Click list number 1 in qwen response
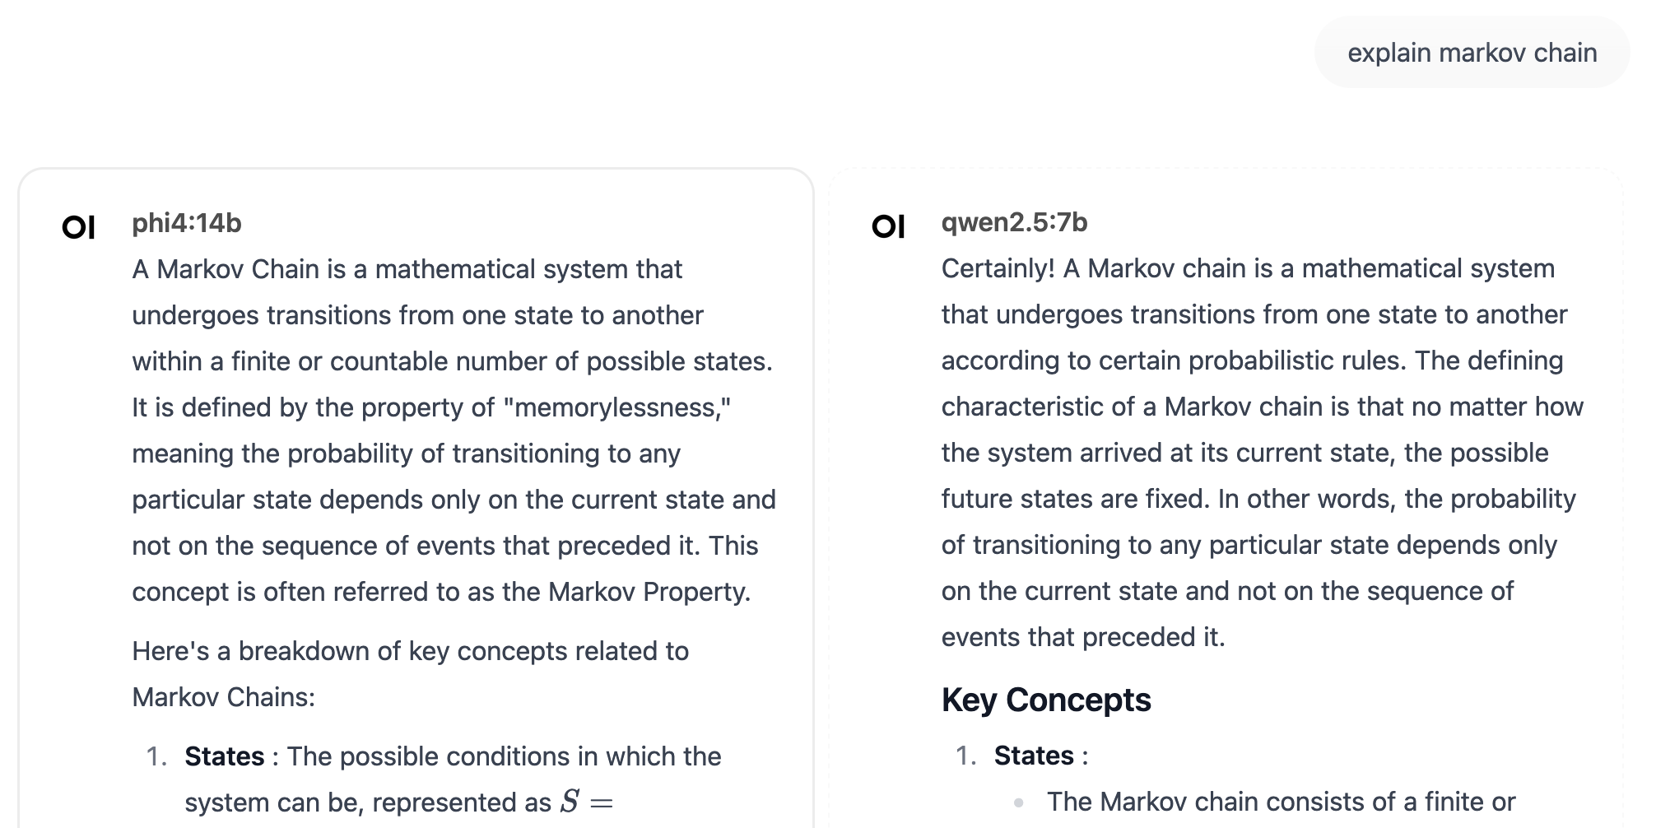The height and width of the screenshot is (828, 1656). tap(965, 756)
